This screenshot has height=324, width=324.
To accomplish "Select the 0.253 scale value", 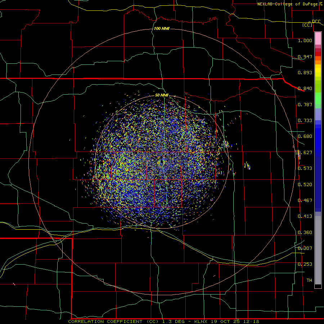I will [305, 264].
